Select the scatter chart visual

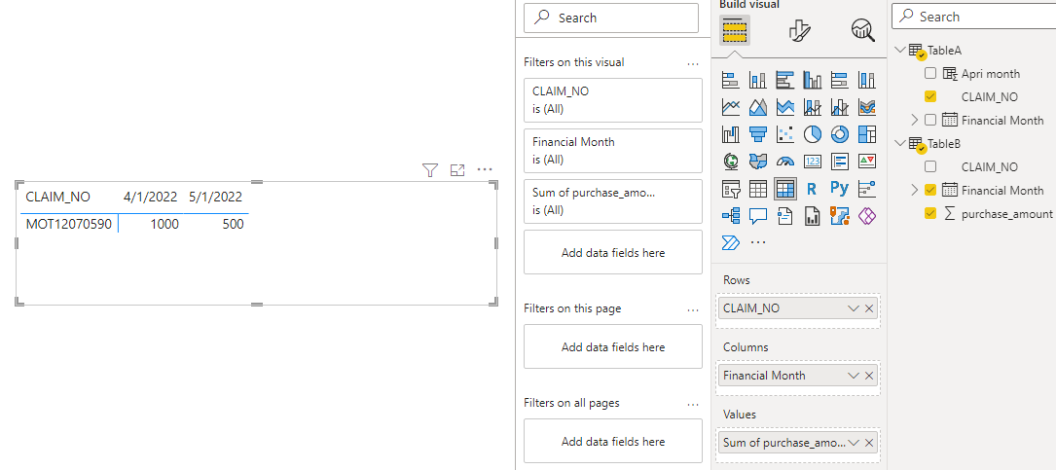785,134
